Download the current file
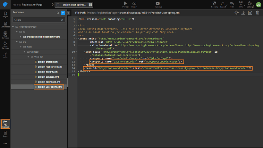The height and width of the screenshot is (148, 263). pos(243,13)
